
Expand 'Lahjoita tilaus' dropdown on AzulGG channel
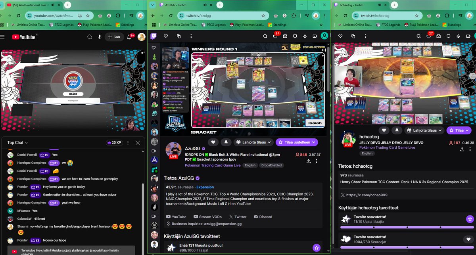254,142
